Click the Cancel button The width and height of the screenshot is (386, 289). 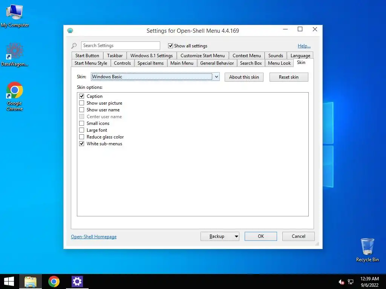click(x=299, y=236)
